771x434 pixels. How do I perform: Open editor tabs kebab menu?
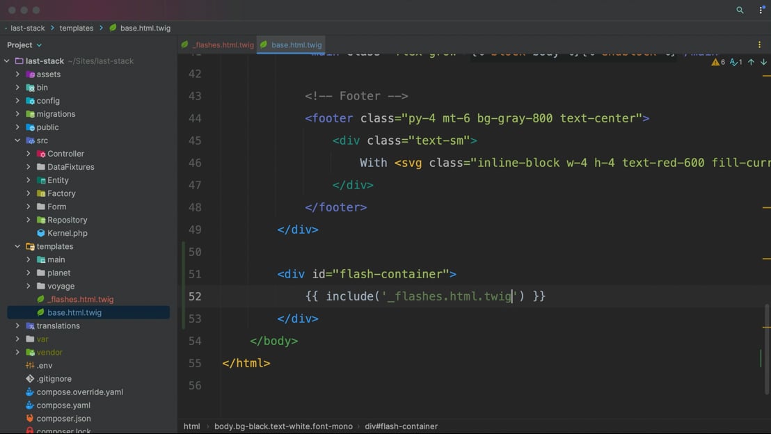tap(759, 45)
